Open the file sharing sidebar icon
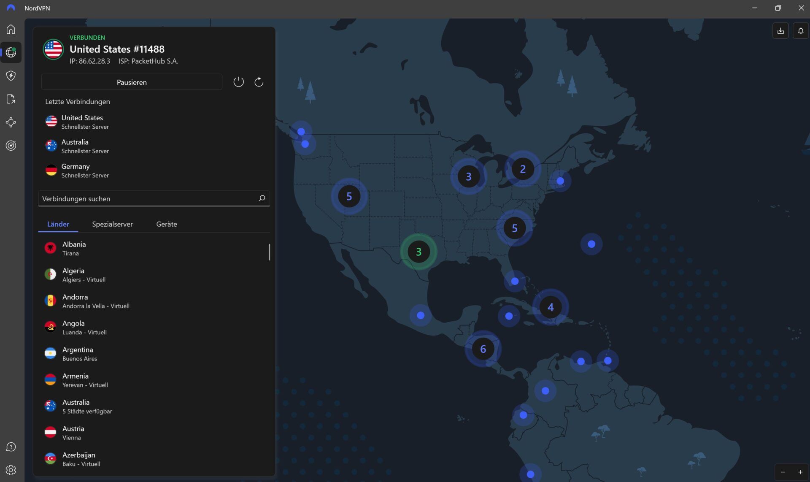810x482 pixels. 11,99
